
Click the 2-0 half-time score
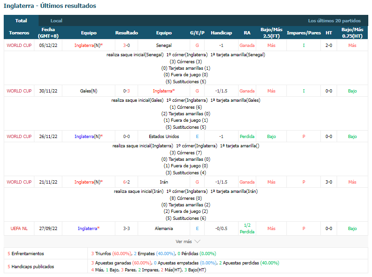(329, 45)
